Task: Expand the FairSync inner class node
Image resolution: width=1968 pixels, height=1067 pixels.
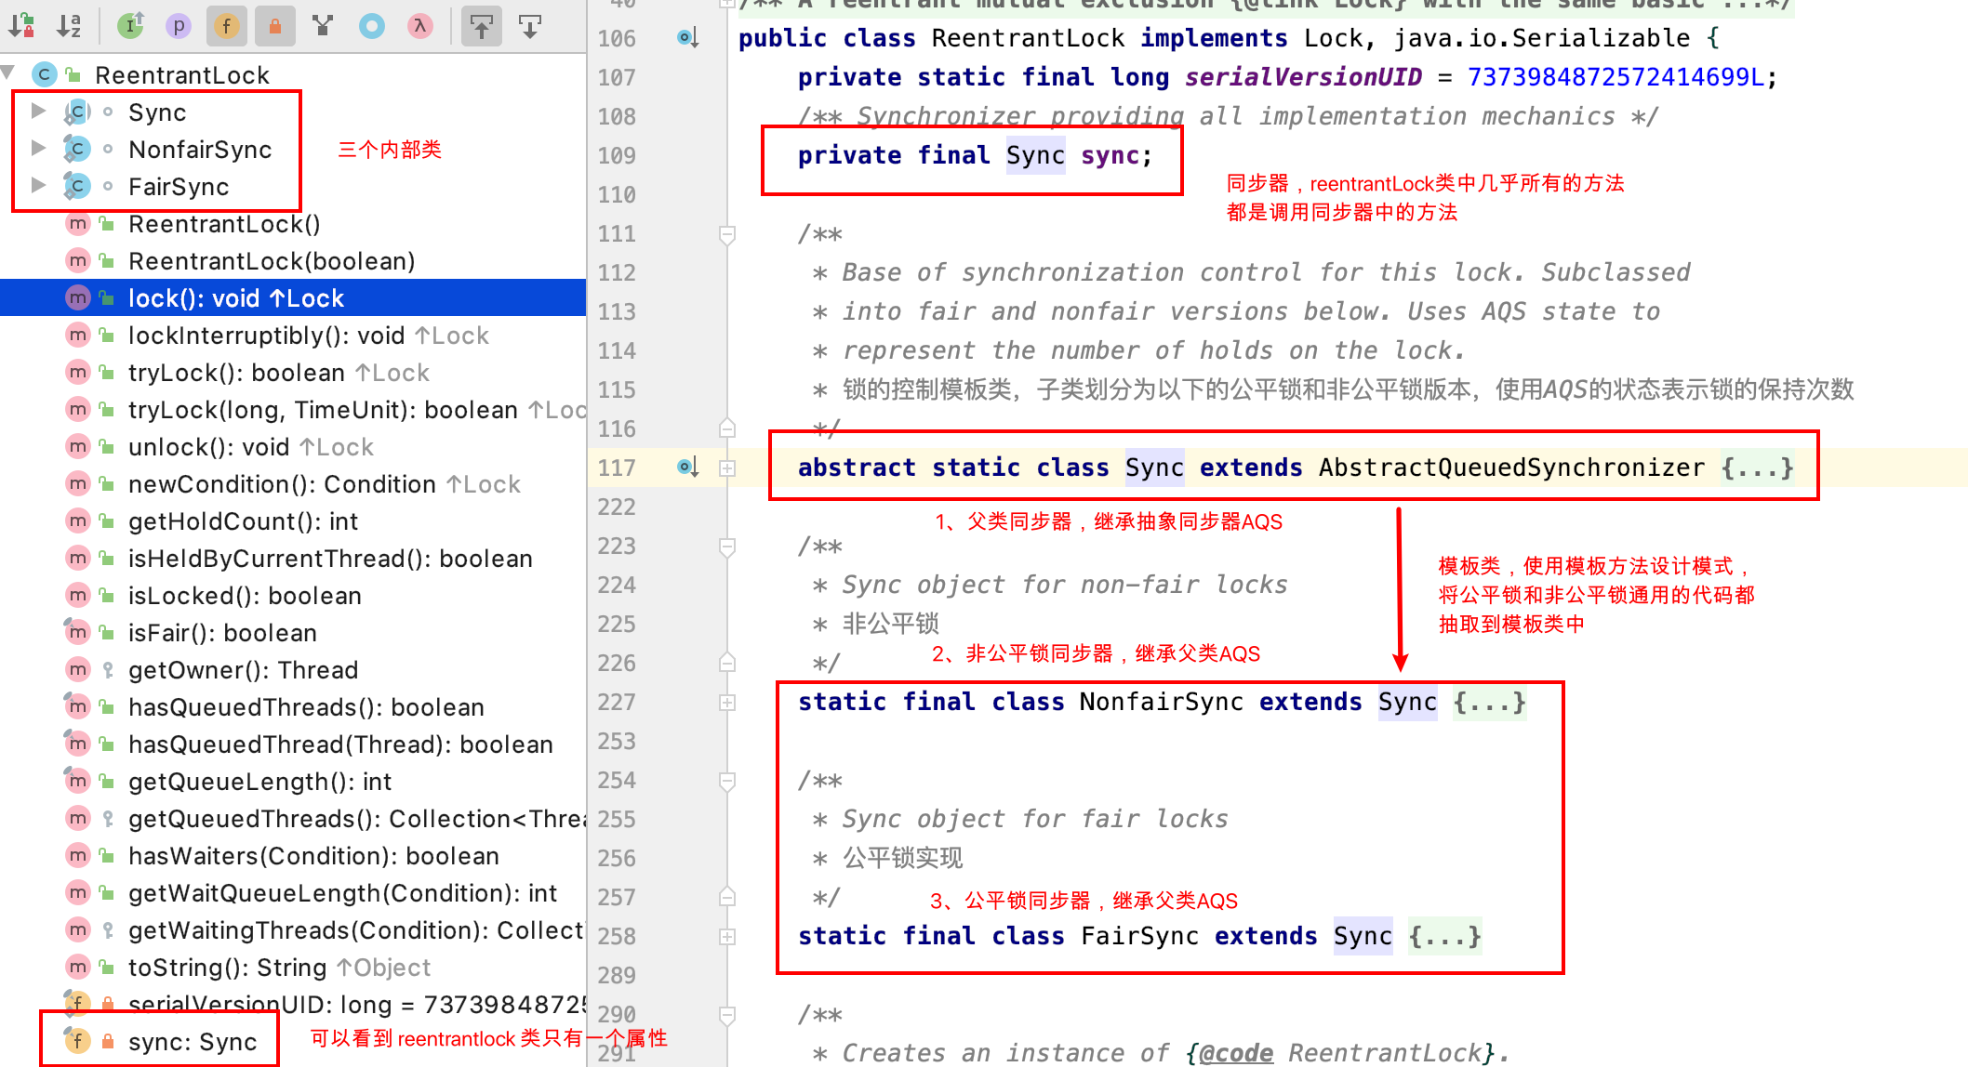Action: (38, 186)
